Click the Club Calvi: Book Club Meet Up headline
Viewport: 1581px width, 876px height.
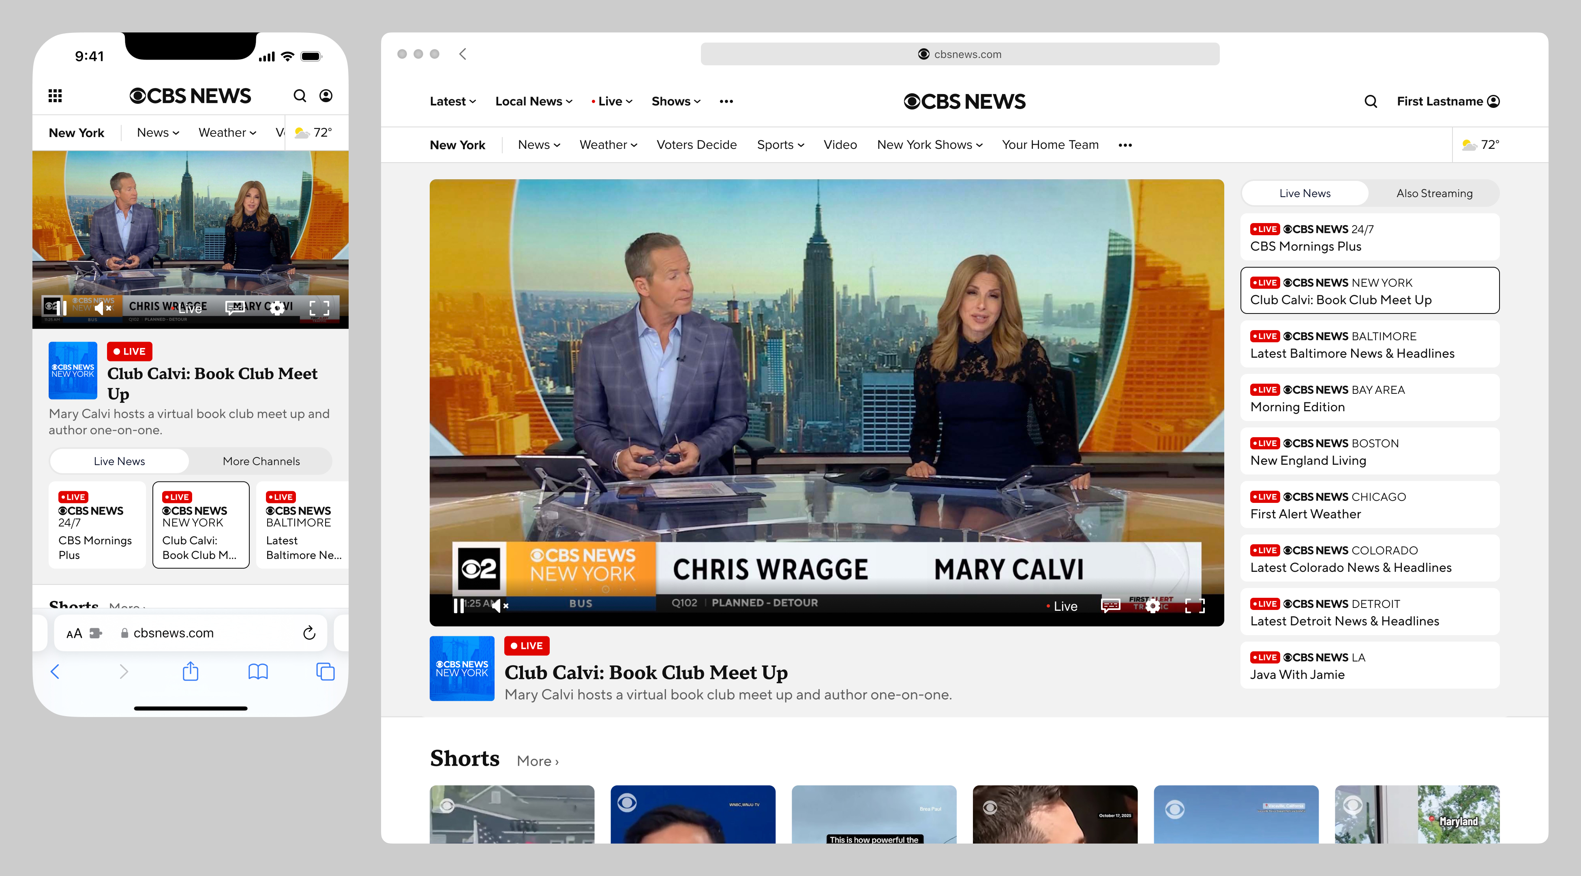point(646,672)
